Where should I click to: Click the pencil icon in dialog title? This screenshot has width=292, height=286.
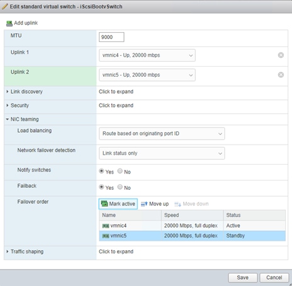coord(4,6)
